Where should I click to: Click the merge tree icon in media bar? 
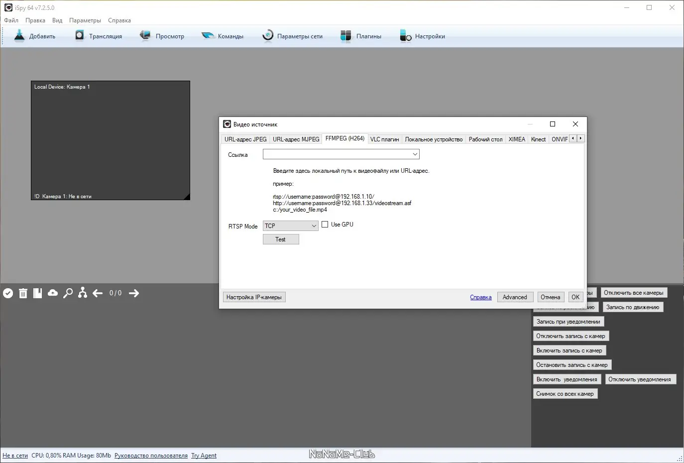(83, 293)
